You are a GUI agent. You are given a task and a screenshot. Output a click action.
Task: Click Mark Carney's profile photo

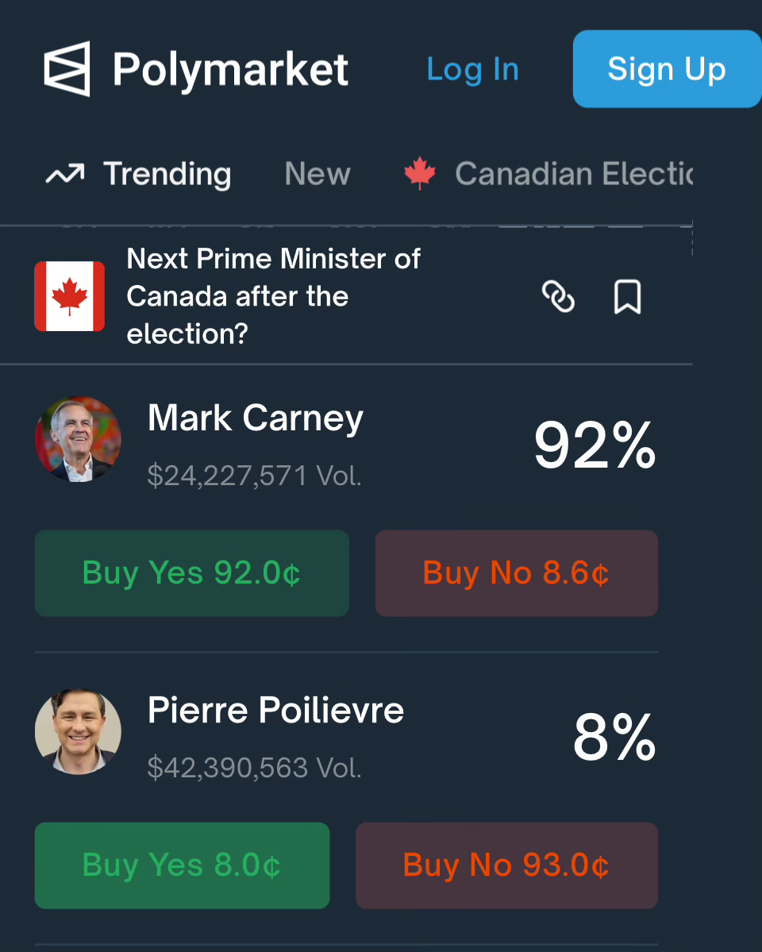(x=78, y=439)
